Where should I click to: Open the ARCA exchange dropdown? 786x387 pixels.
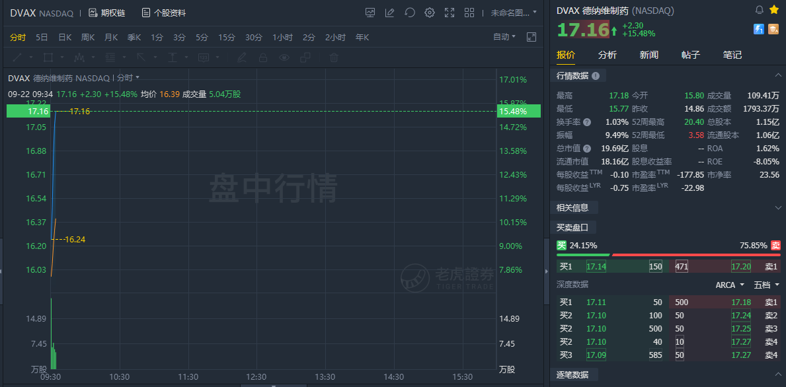[730, 285]
